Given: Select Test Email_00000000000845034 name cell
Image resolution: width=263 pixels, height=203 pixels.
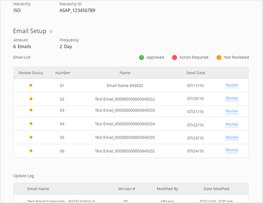Looking at the screenshot, I should coord(125,124).
